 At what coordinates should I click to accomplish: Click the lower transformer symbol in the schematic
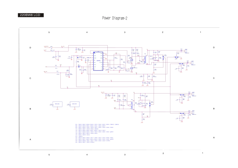(132, 105)
